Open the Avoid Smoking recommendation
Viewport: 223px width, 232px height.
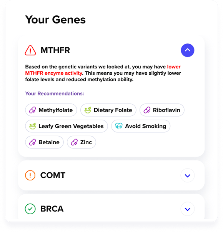tap(141, 126)
